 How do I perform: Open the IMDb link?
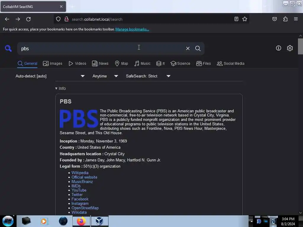point(76,186)
